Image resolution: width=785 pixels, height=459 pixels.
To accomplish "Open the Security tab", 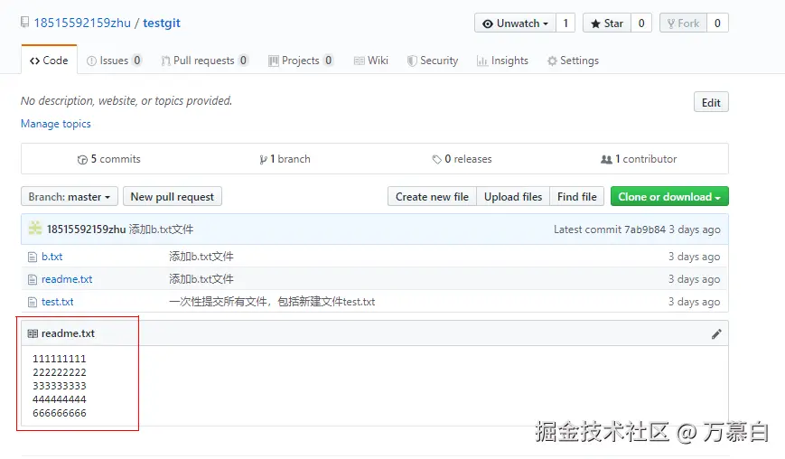I will (433, 61).
